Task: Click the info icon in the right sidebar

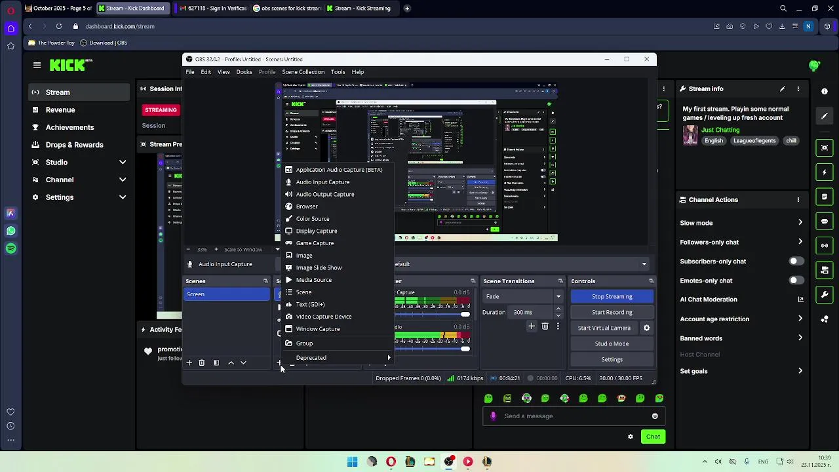Action: (825, 91)
